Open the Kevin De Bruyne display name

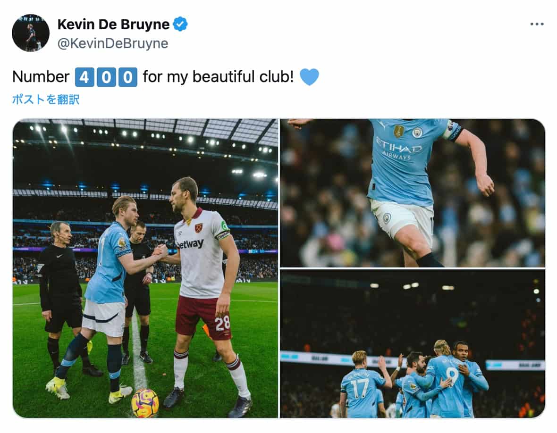(113, 24)
